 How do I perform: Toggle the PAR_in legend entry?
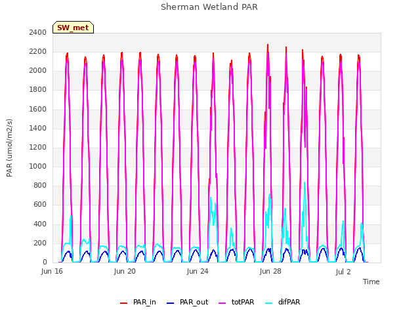pyautogui.click(x=138, y=303)
